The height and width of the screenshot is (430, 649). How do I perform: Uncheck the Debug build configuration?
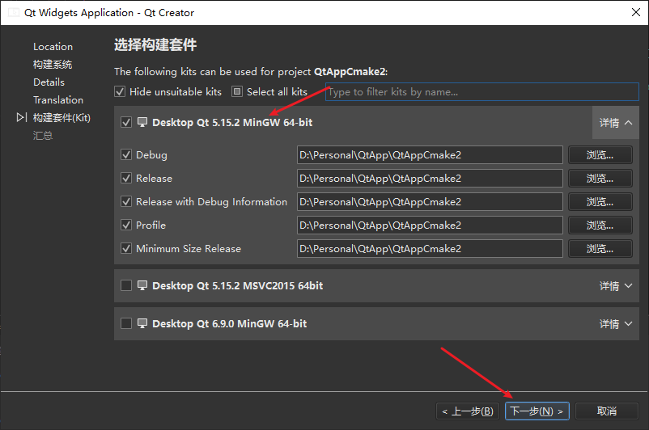pos(125,155)
